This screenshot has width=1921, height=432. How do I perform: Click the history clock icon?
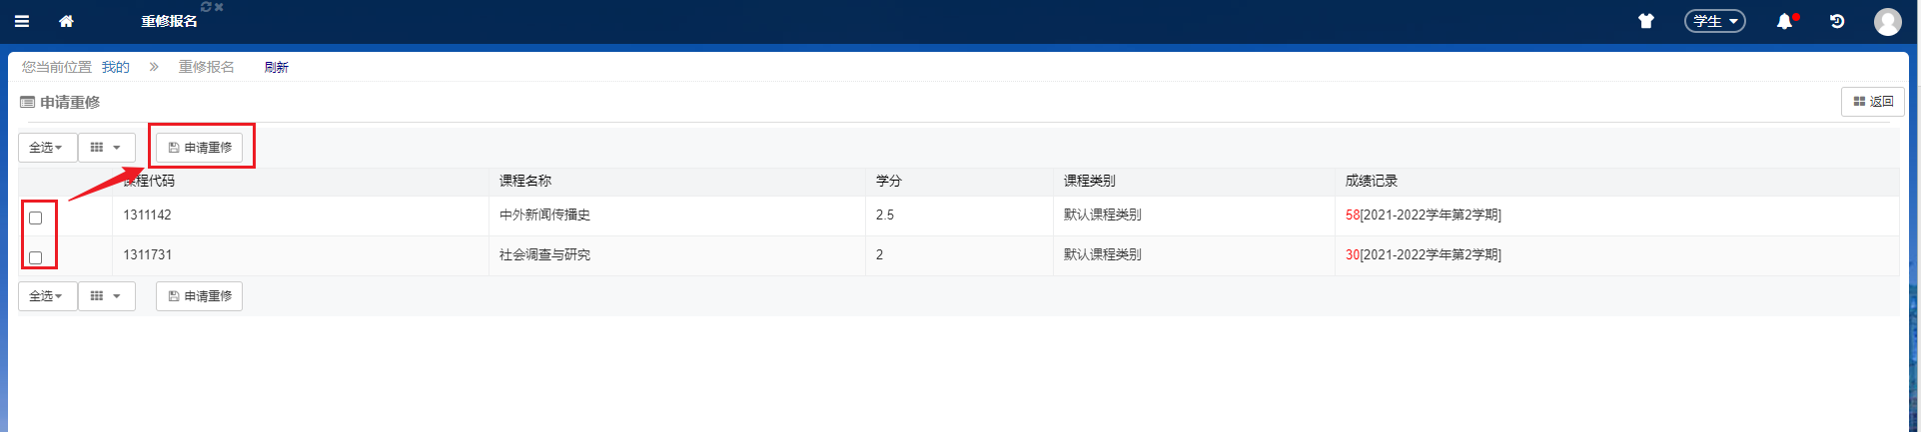click(1836, 21)
